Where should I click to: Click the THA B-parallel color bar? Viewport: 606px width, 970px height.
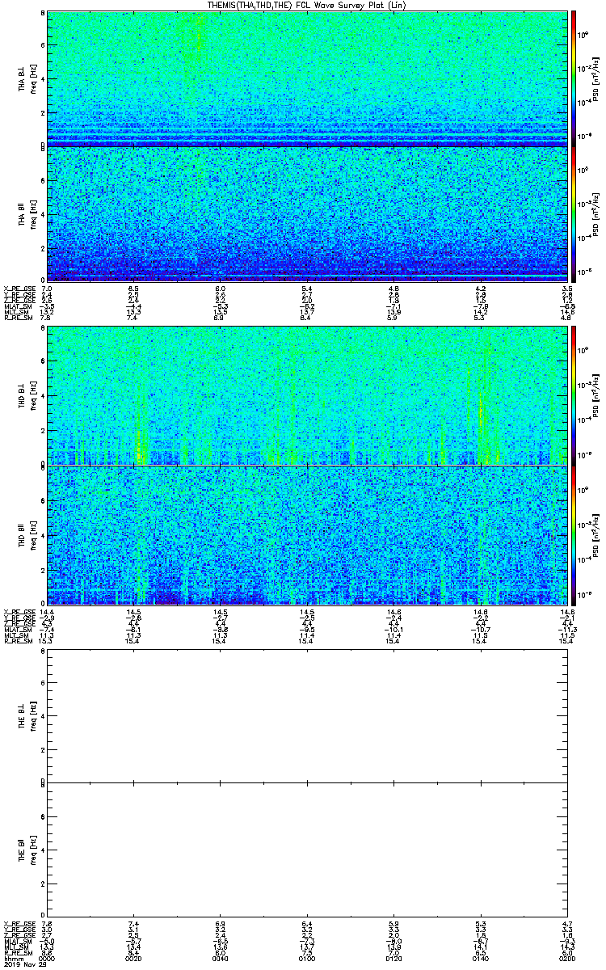[x=574, y=214]
